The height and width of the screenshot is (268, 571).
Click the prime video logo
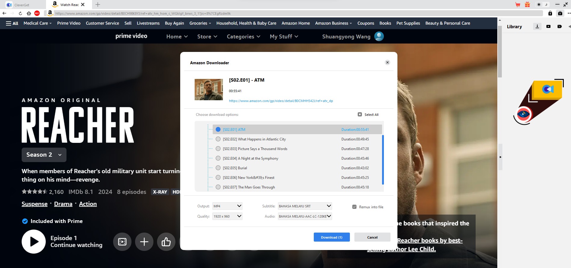tap(131, 36)
